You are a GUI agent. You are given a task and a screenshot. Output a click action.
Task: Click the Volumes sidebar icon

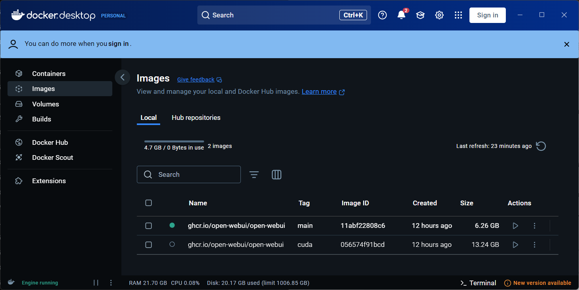click(19, 104)
